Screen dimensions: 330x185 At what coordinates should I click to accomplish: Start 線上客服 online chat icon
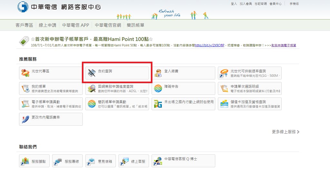click(124, 161)
